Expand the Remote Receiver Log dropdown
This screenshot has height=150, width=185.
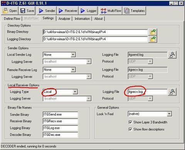point(73,70)
